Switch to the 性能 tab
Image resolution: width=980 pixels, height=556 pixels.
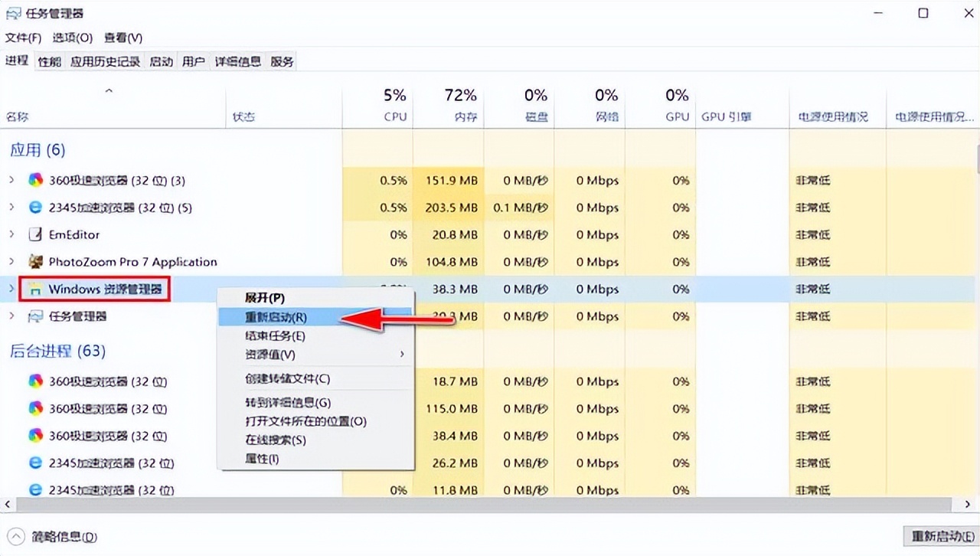[48, 61]
